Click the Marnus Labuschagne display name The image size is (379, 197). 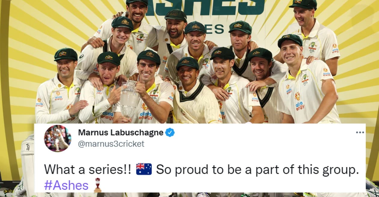pyautogui.click(x=121, y=132)
